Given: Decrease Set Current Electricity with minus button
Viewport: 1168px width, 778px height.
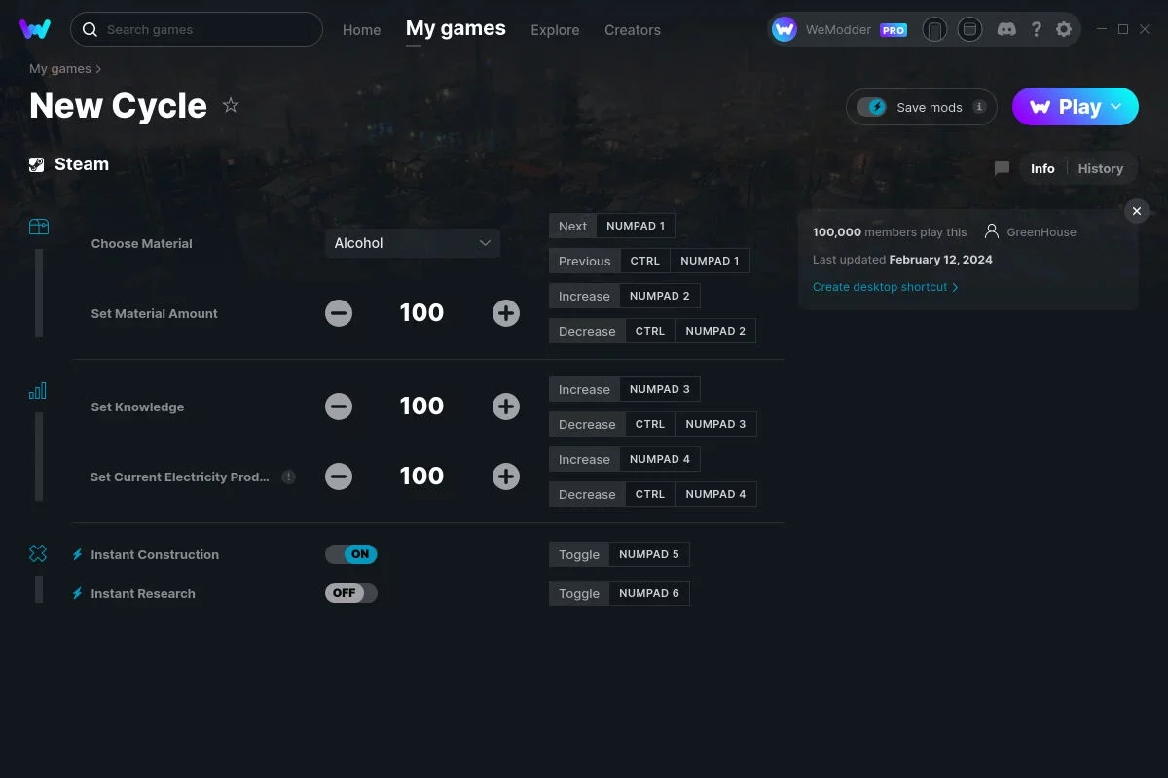Looking at the screenshot, I should tap(339, 477).
